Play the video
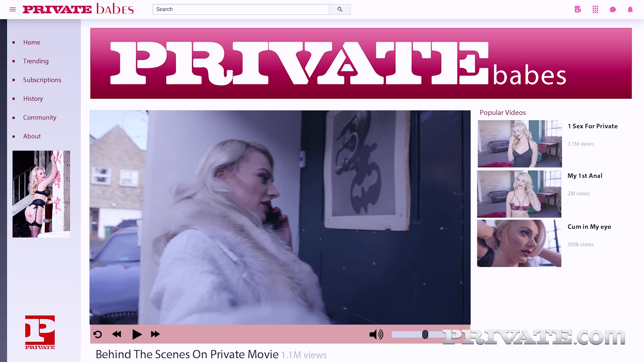This screenshot has height=362, width=644. pos(137,334)
